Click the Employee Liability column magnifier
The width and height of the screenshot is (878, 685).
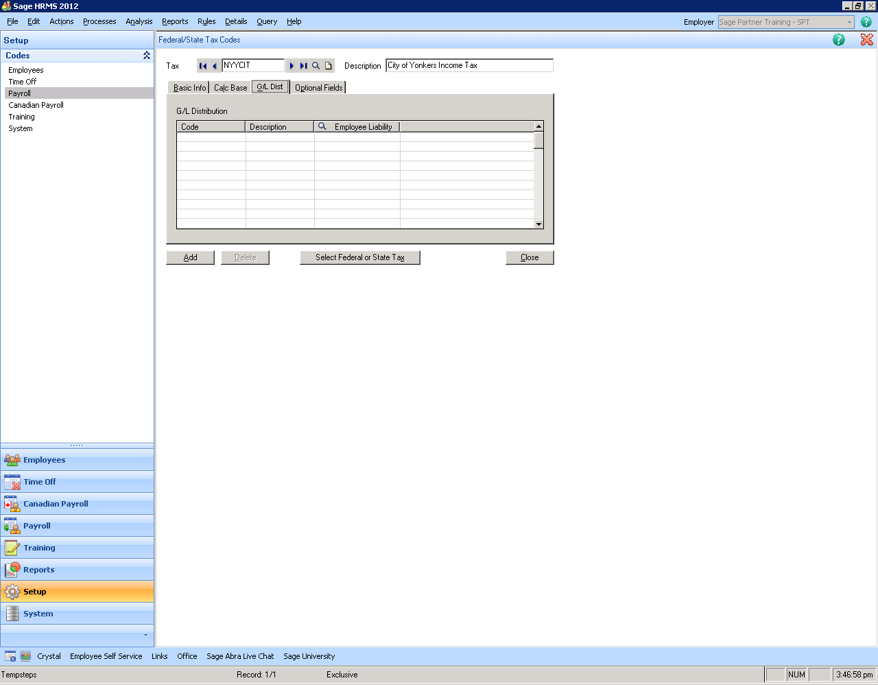322,126
